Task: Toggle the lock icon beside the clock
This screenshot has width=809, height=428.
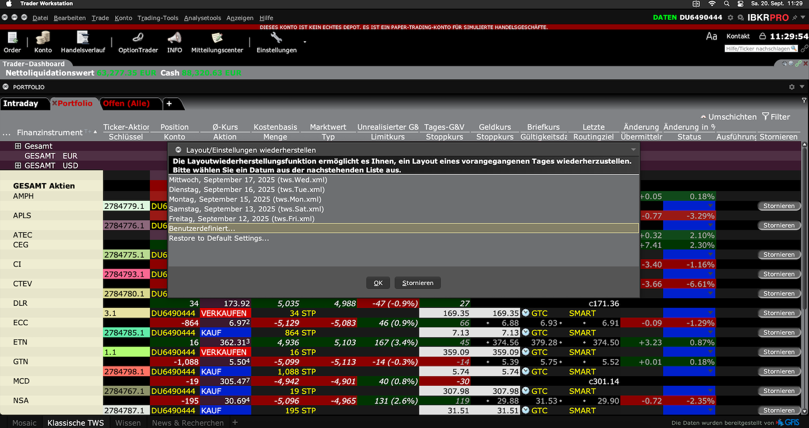Action: [x=762, y=36]
